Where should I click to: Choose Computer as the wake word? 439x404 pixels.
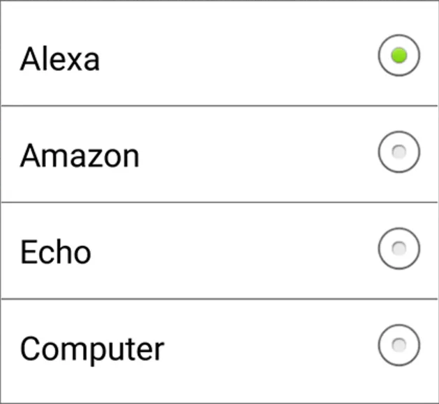point(399,345)
